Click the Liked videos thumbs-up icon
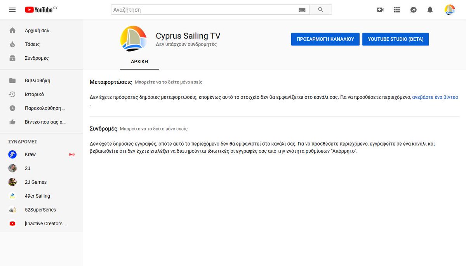 click(x=12, y=122)
